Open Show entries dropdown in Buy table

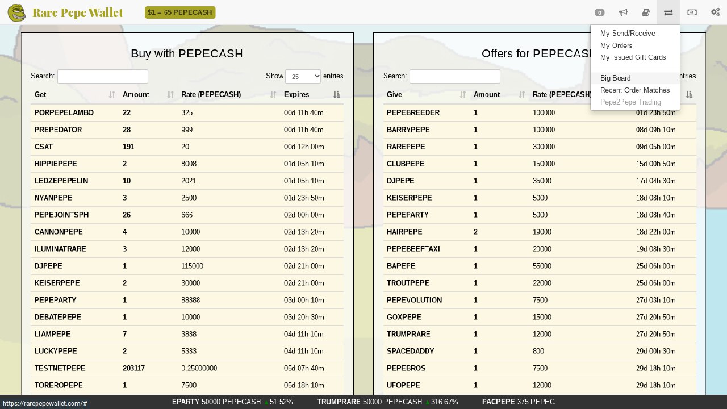click(303, 76)
